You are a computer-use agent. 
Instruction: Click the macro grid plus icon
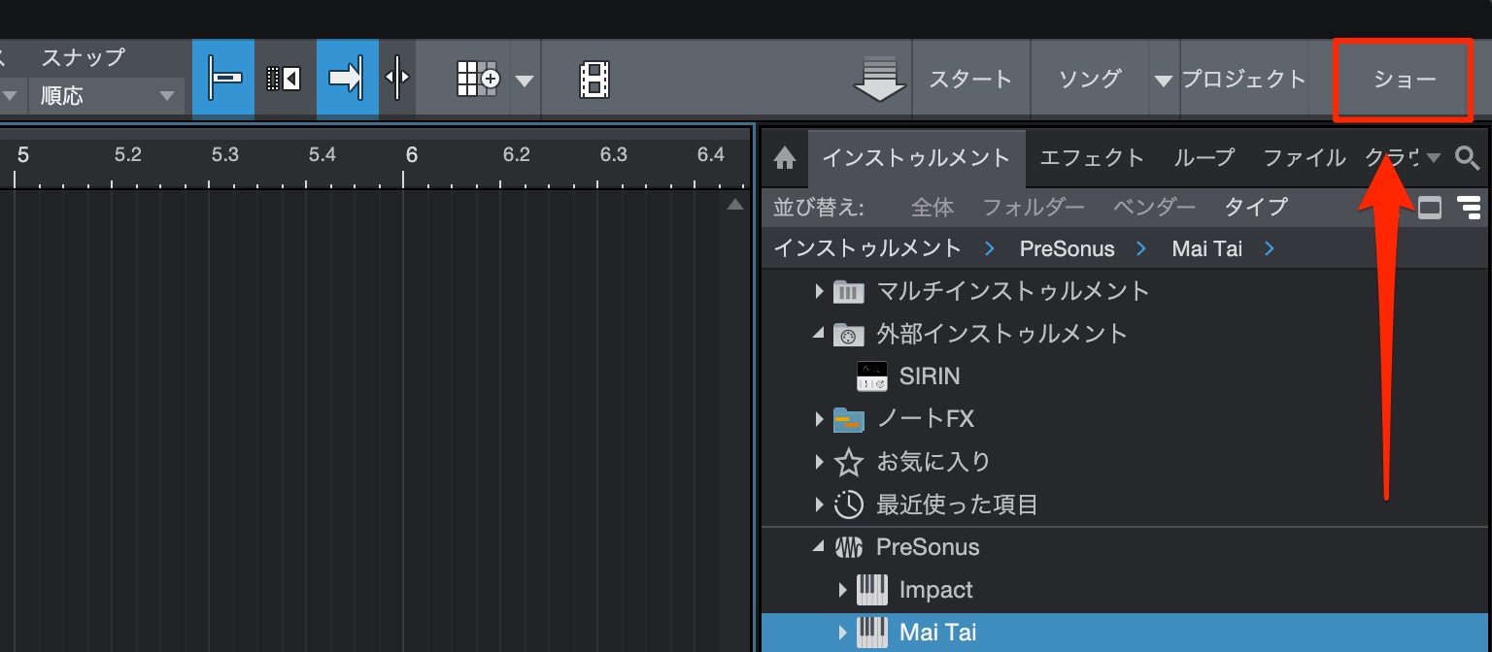(x=477, y=79)
